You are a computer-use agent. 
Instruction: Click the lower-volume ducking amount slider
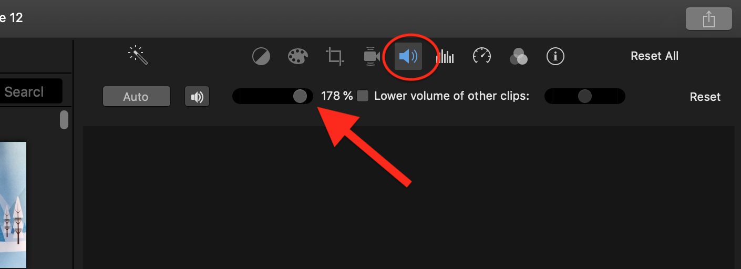584,96
